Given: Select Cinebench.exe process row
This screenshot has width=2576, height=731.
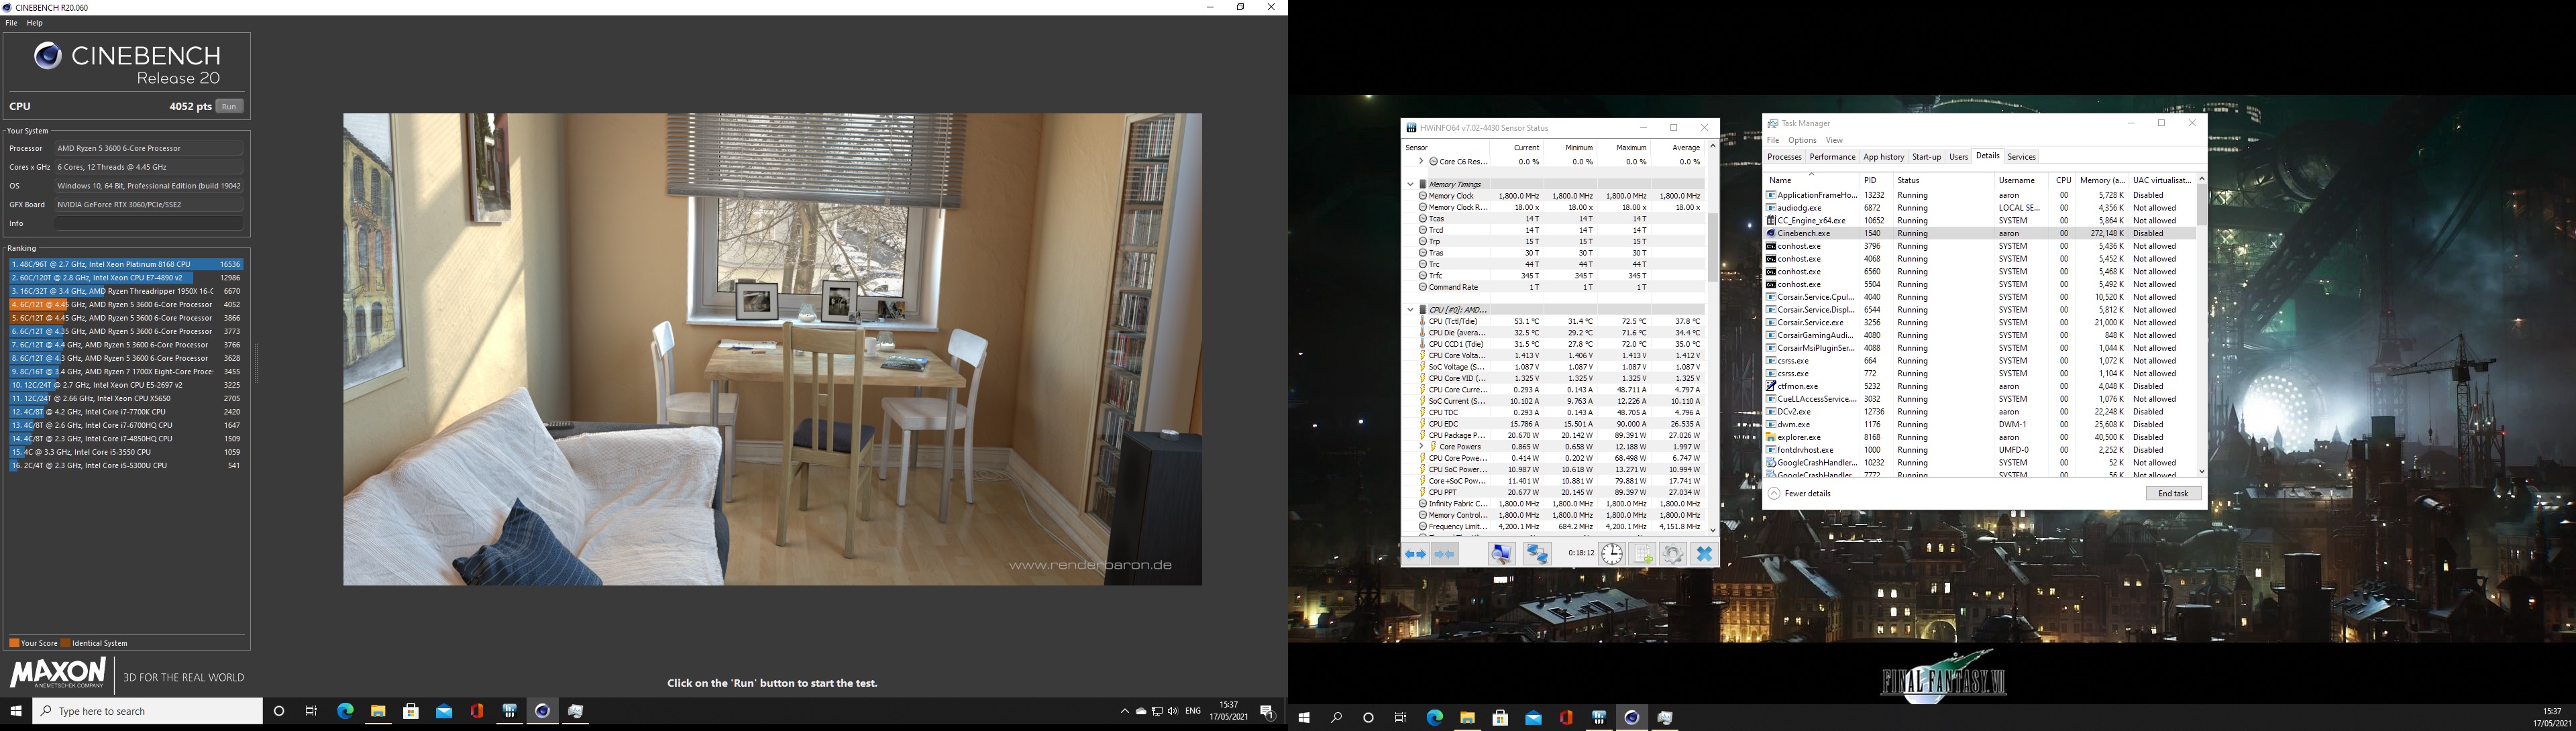Looking at the screenshot, I should click(1980, 233).
